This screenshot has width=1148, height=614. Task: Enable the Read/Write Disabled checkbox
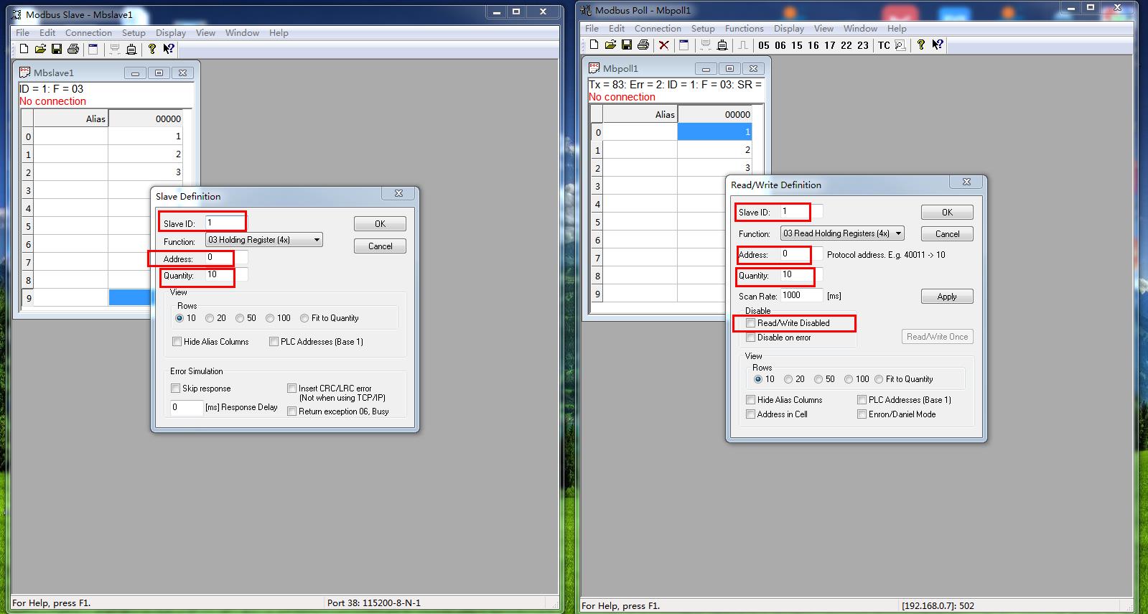click(751, 323)
